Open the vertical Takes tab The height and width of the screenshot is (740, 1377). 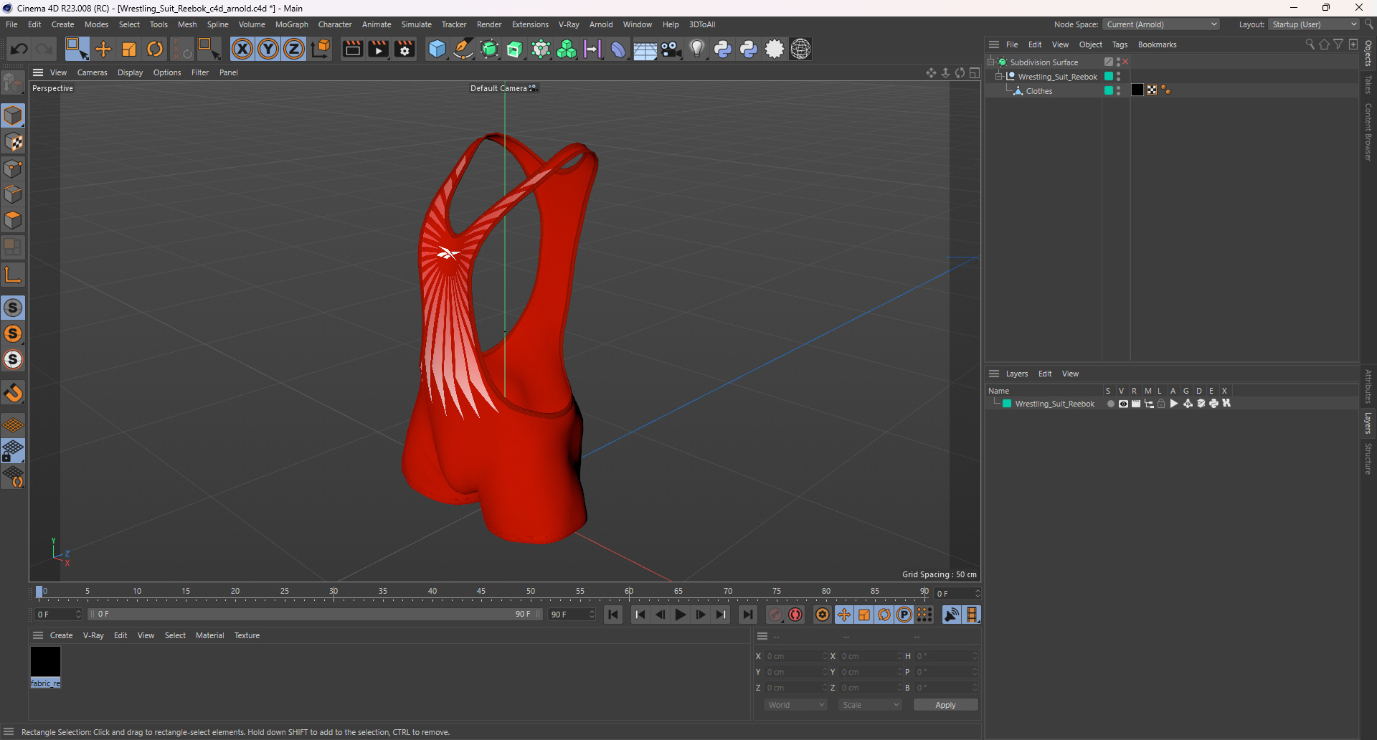[1368, 84]
